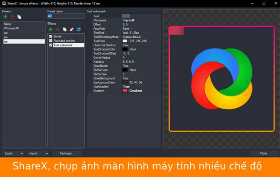Click the AutoHide value False
This screenshot has width=280, height=177.
(126, 28)
